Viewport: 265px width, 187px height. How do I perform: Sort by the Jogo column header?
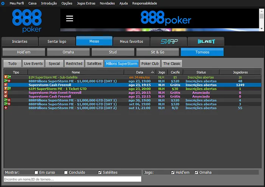(162, 72)
